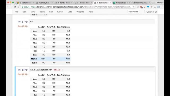Reload the page with the refresh icon

(15, 7)
